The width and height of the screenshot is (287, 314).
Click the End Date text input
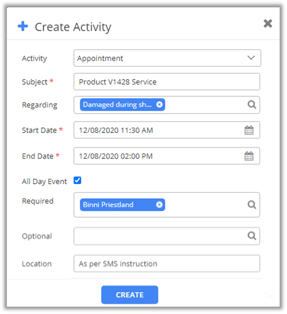157,156
